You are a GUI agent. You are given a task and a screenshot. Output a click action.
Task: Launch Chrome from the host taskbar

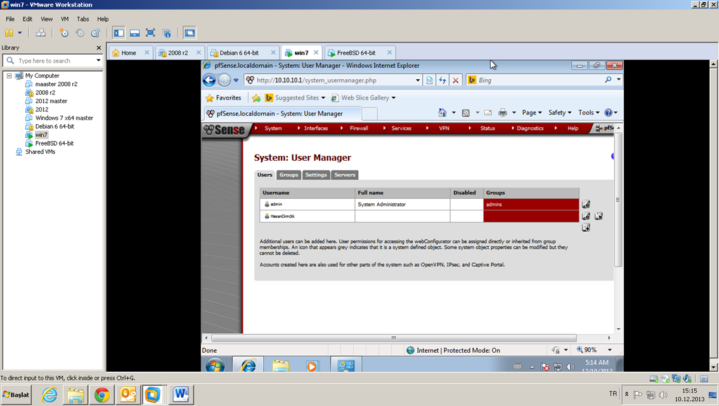tap(102, 395)
